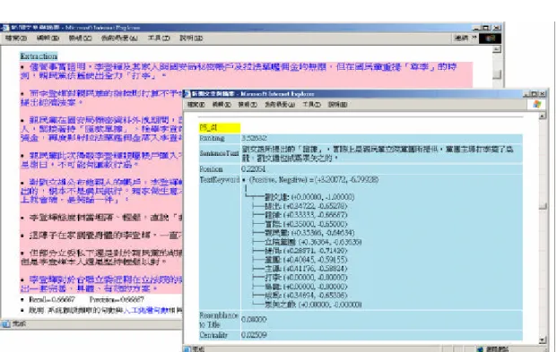Select the first blue sentence beginning 儘管事實證明

(239, 71)
